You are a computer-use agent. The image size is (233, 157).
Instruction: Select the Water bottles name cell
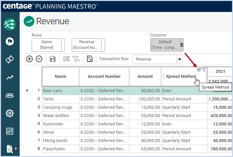tap(60, 116)
